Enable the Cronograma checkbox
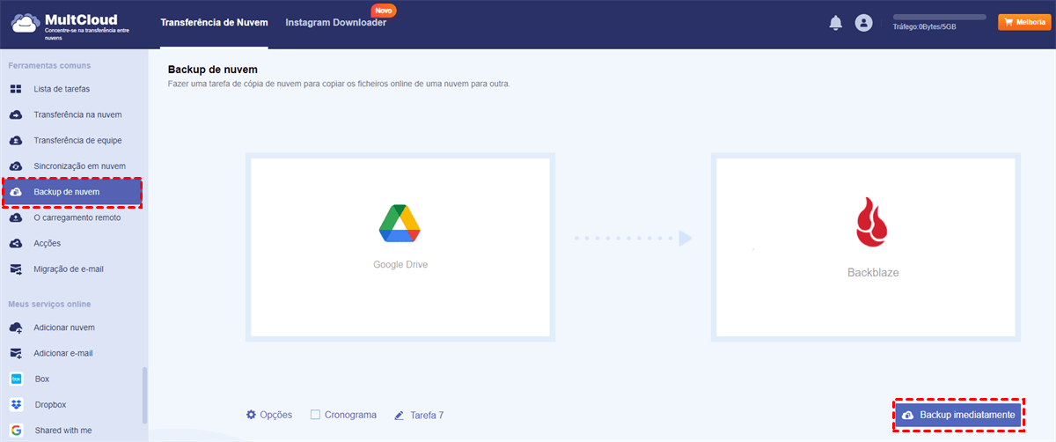The width and height of the screenshot is (1056, 442). [x=315, y=415]
